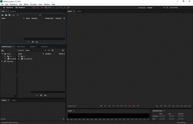Screen dimensions: 193x124
Task: Click the Stop transport button
Action: [x=101, y=106]
